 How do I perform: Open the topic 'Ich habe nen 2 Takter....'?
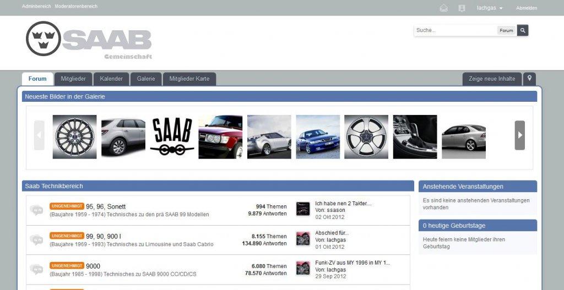click(343, 204)
